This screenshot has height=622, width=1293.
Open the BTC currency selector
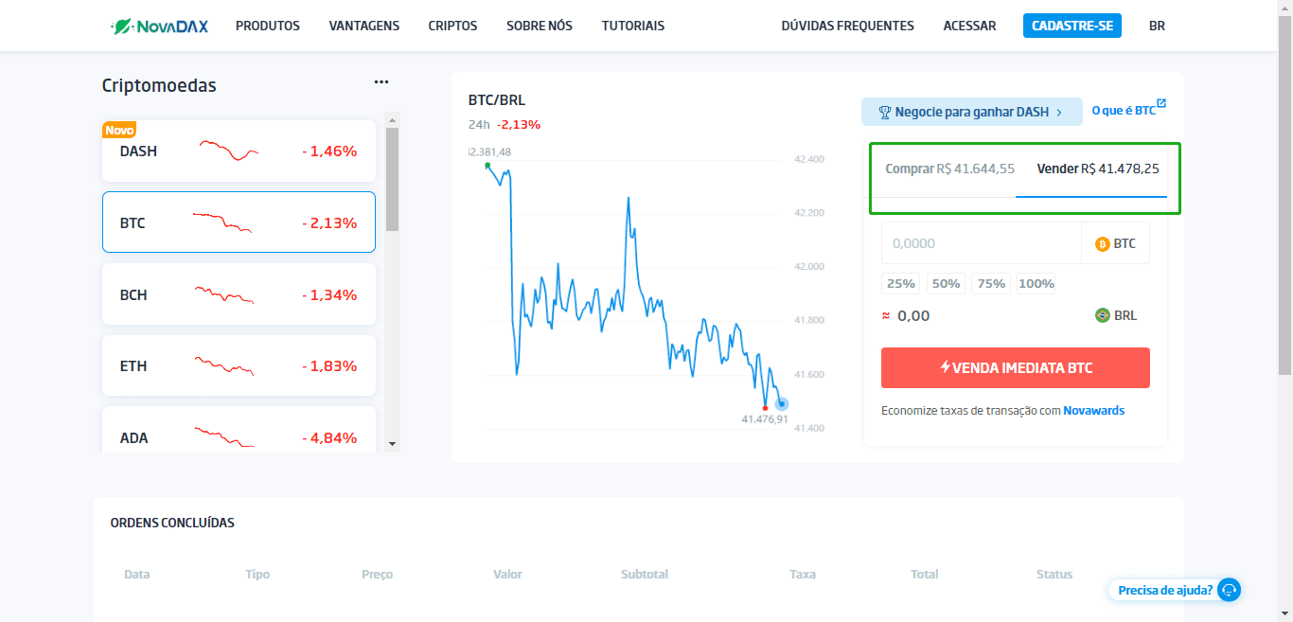(1115, 243)
